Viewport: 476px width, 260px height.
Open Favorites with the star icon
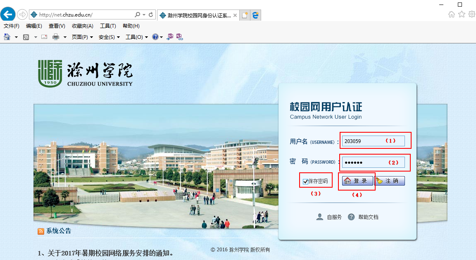[462, 14]
